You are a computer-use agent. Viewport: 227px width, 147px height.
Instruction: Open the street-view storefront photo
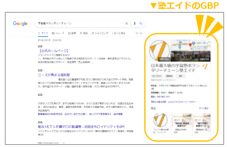pyautogui.click(x=190, y=56)
